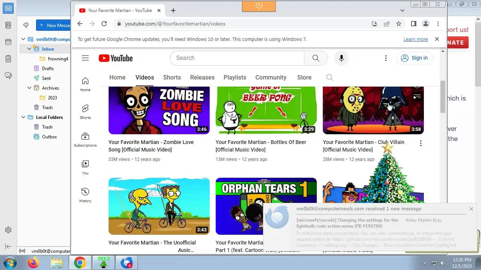Viewport: 481px width, 270px height.
Task: Select Drafts folder in Thunderbird
Action: point(48,68)
